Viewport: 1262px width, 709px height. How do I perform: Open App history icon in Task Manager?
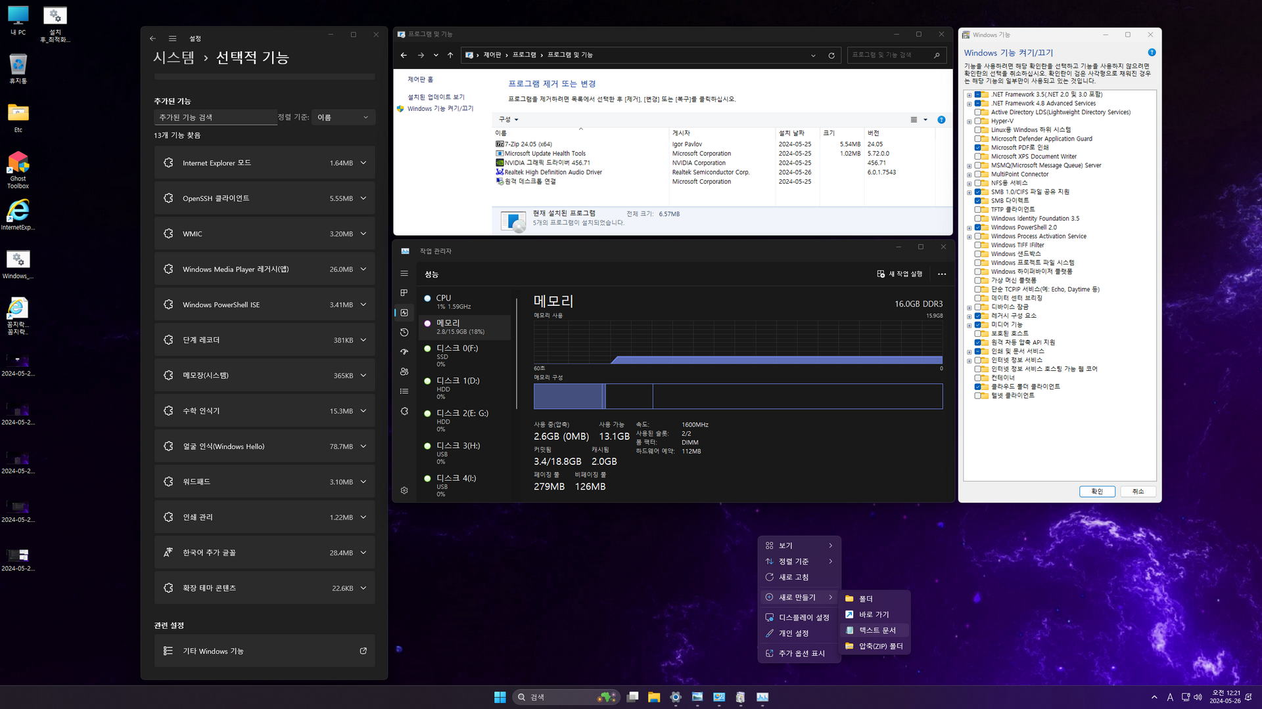[x=404, y=332]
